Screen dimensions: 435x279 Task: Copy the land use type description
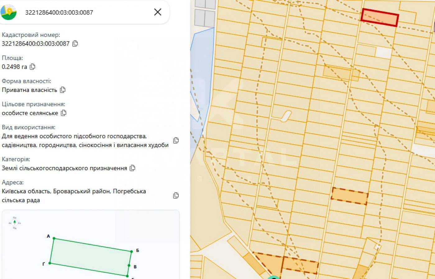point(176,140)
